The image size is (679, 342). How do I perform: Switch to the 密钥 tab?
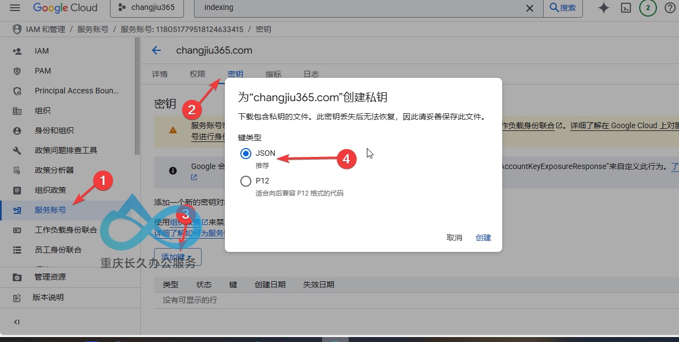click(235, 74)
